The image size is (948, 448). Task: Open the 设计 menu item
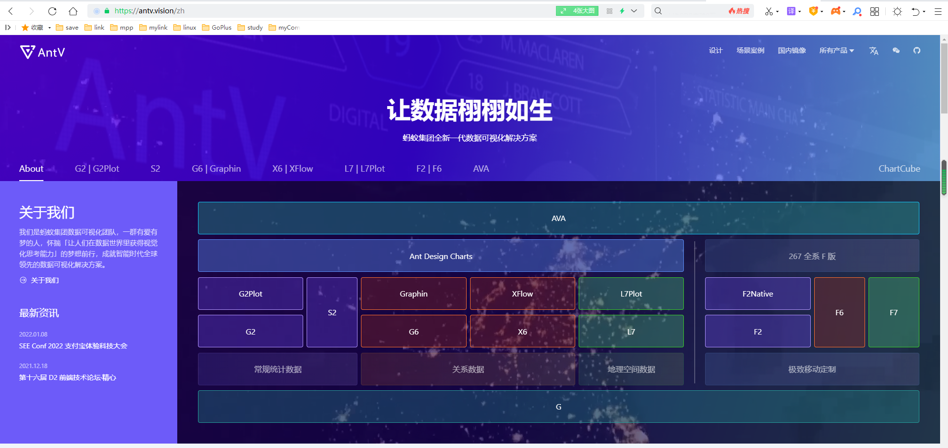(715, 50)
